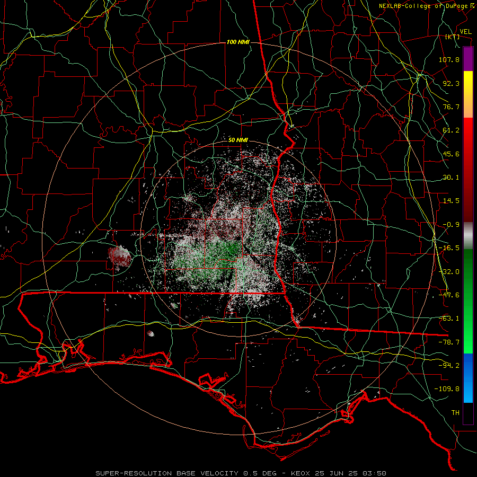Click the 76.7 velocity scale value
Viewport: 477px width, 477px height.
click(x=451, y=107)
